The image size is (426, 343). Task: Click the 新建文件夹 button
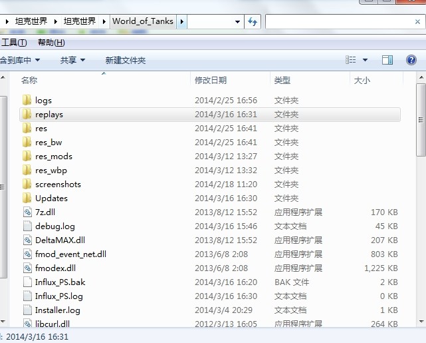(125, 60)
